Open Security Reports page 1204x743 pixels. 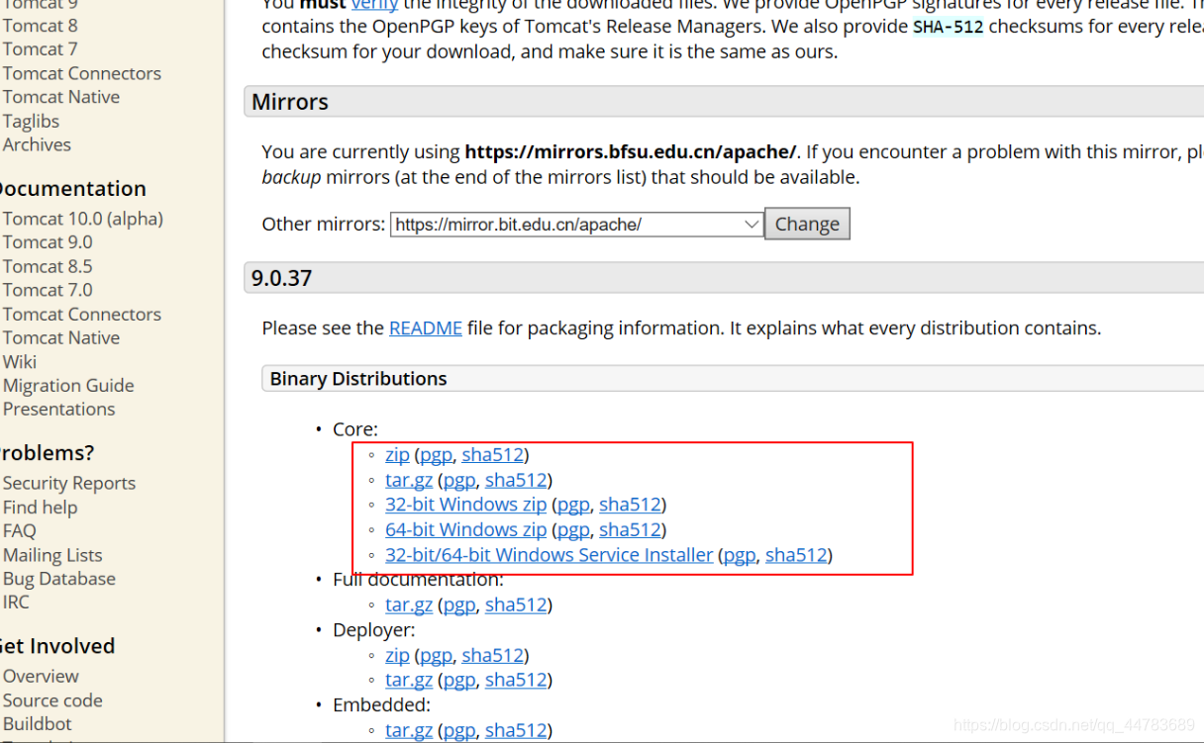coord(68,483)
